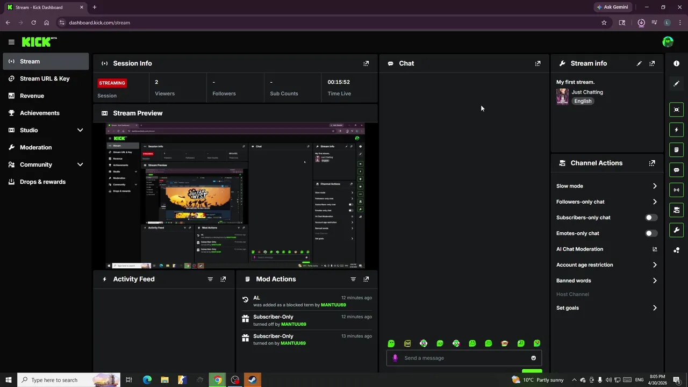Screen dimensions: 688x387
Task: Click the taskbar weather widget
Action: (537, 380)
